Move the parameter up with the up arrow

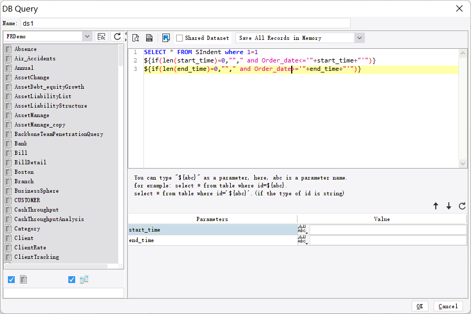(436, 206)
